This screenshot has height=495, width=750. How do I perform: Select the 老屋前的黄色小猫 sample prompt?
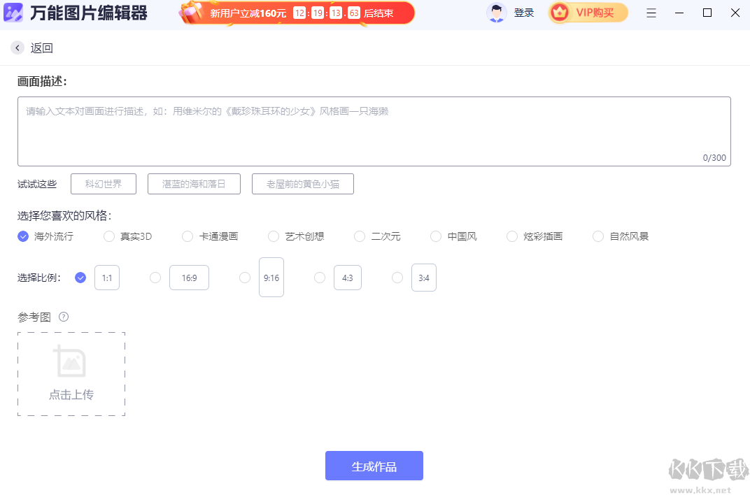click(x=302, y=183)
